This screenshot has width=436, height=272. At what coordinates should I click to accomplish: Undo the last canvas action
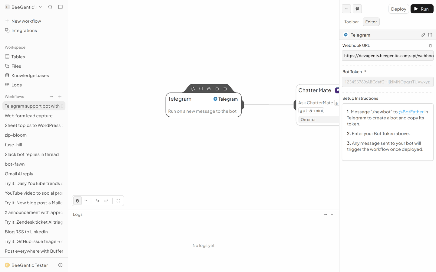click(97, 201)
